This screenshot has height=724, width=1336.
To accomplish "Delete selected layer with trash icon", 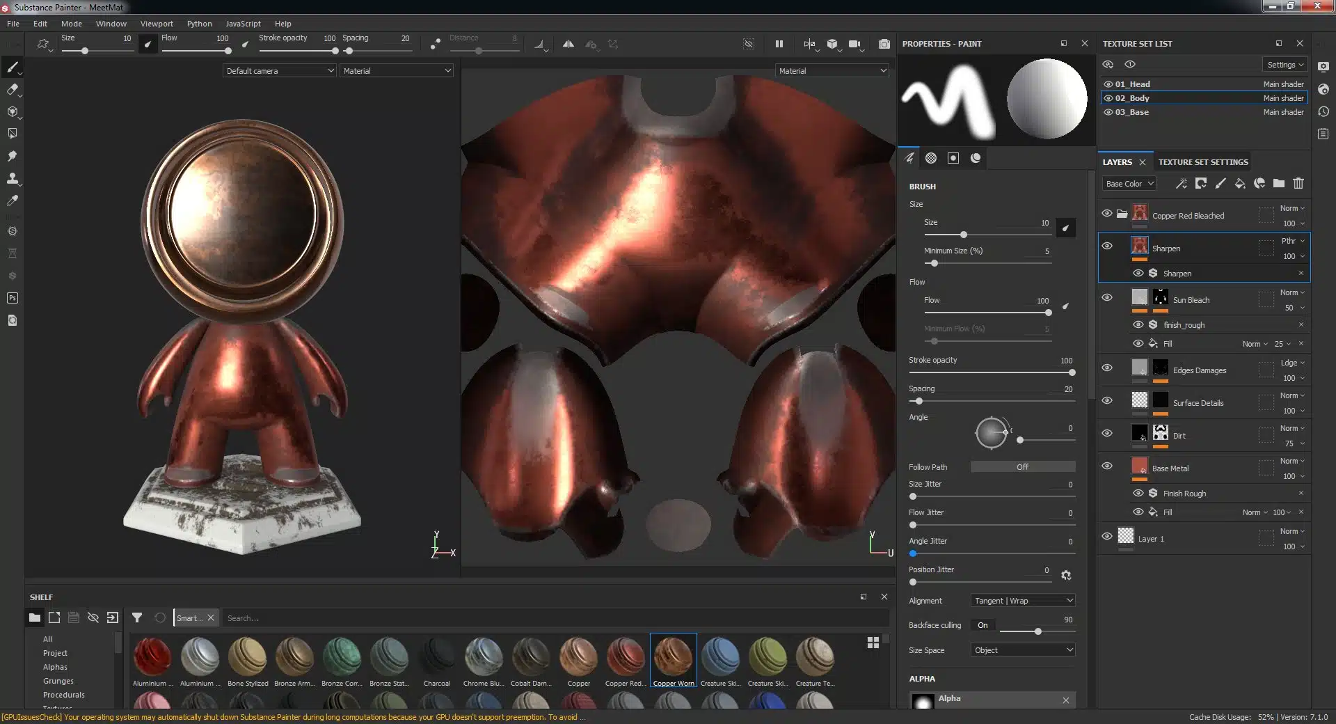I will [1298, 184].
